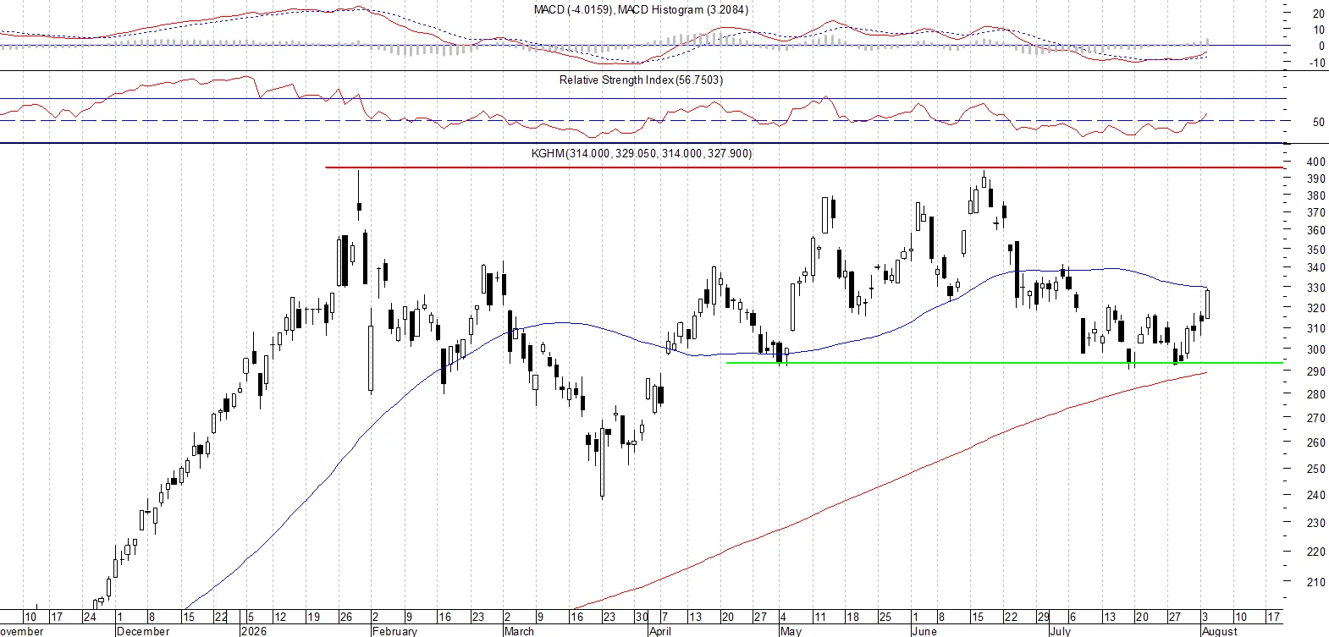This screenshot has width=1329, height=637.
Task: Select the 2026 year label
Action: 254,631
